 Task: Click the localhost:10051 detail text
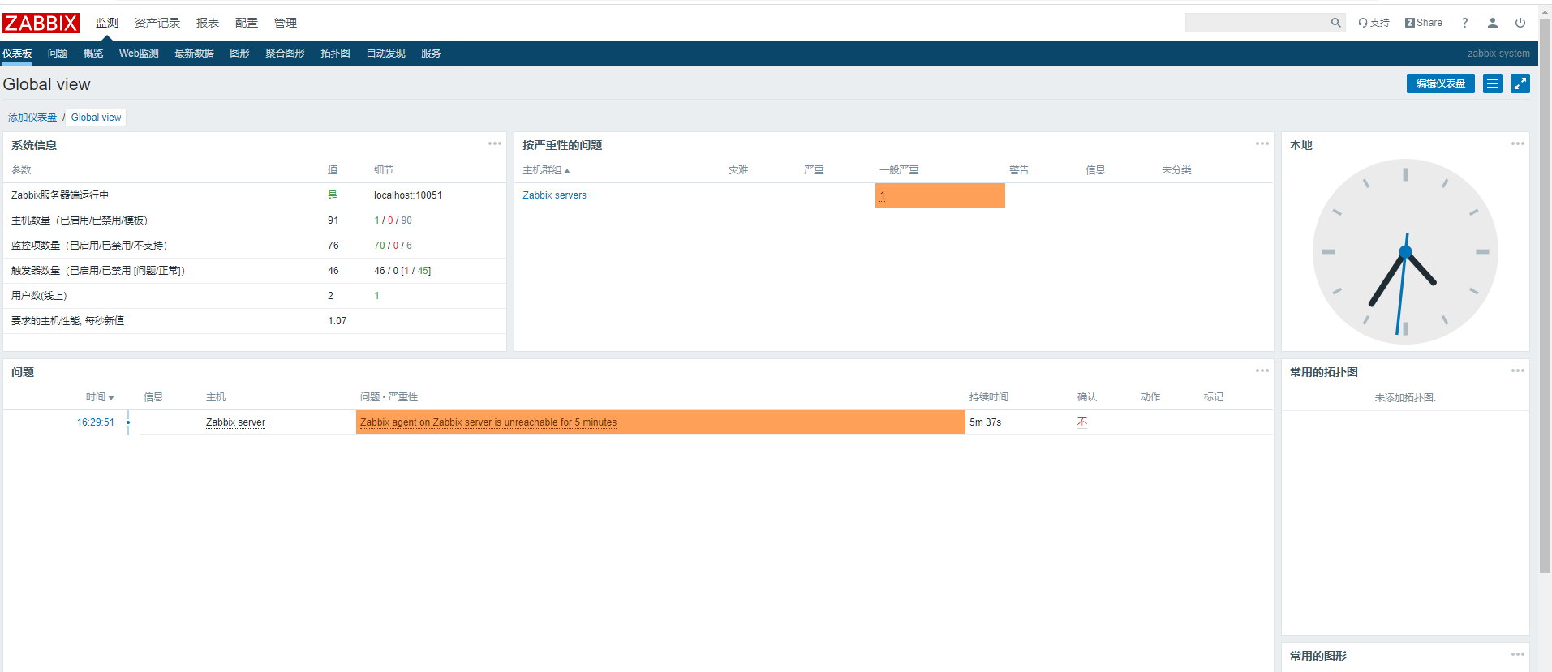click(408, 195)
